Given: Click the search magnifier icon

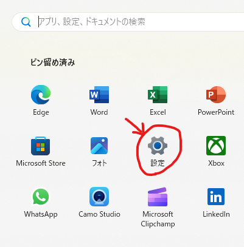Looking at the screenshot, I should [26, 22].
